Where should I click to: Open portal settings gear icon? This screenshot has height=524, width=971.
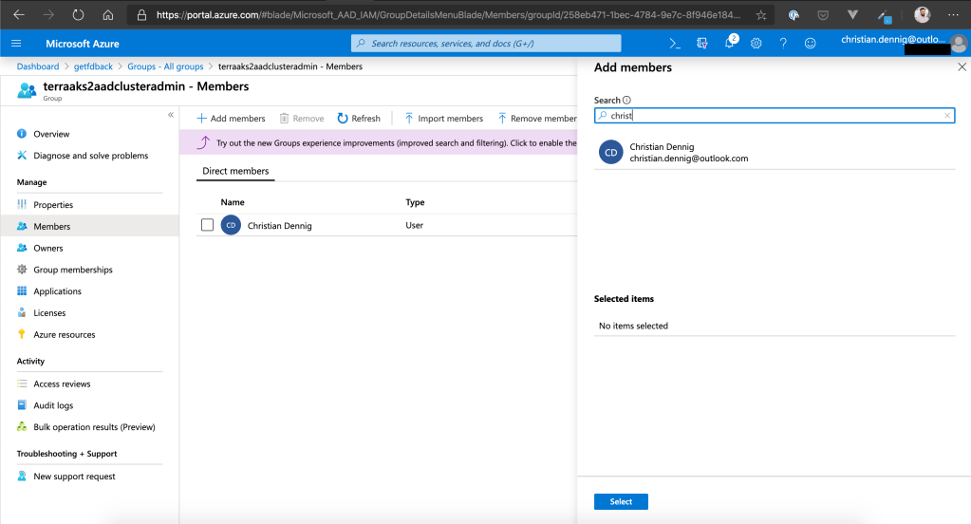(x=756, y=43)
